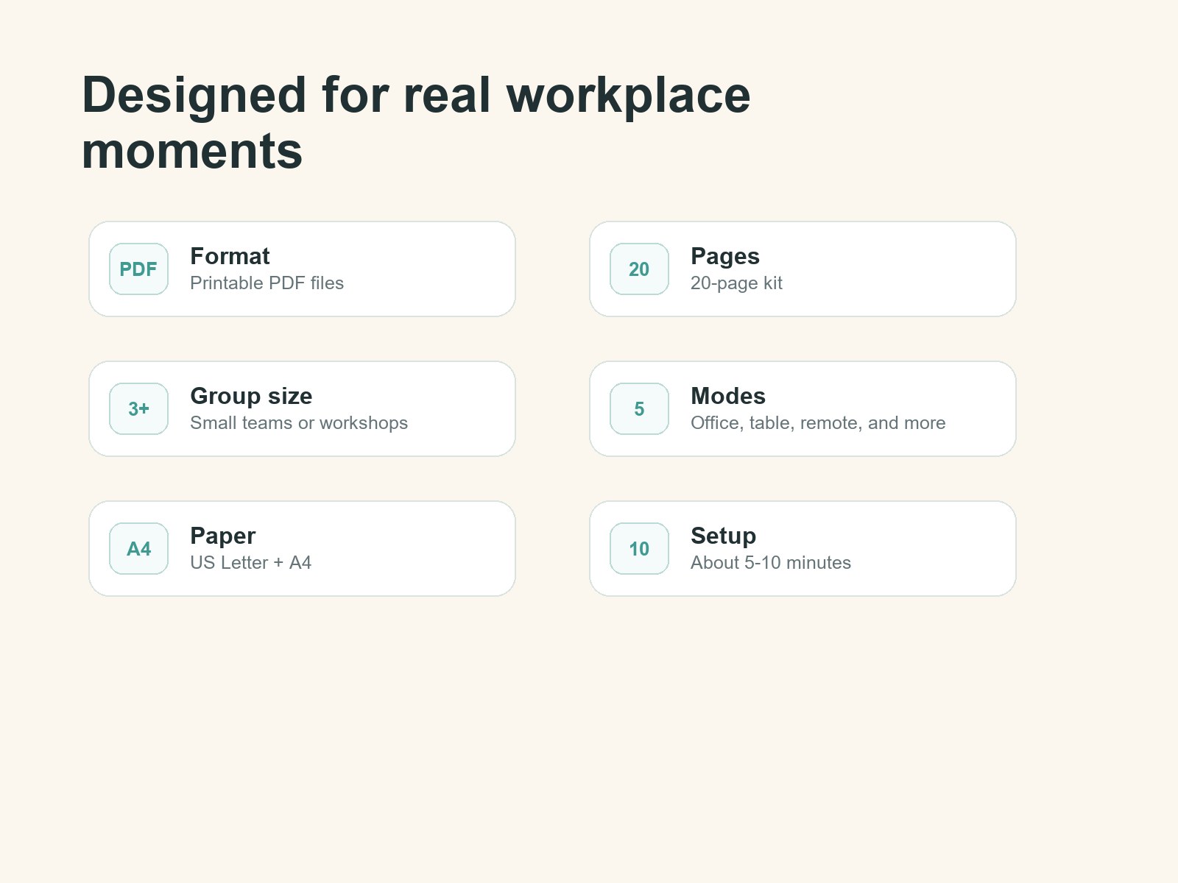This screenshot has height=883, width=1178.
Task: Select the Format card title
Action: pyautogui.click(x=230, y=256)
